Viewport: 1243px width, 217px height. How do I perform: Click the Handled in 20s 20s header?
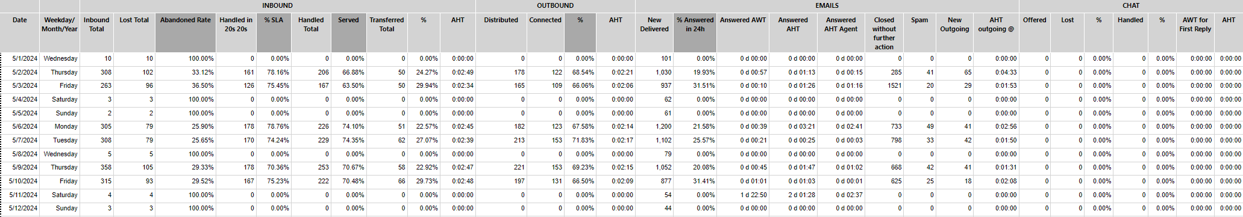[x=236, y=32]
